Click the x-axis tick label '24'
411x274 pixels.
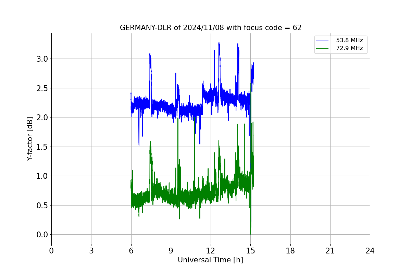pos(370,251)
